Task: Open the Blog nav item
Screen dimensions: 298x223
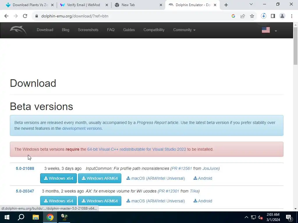Action: click(65, 30)
